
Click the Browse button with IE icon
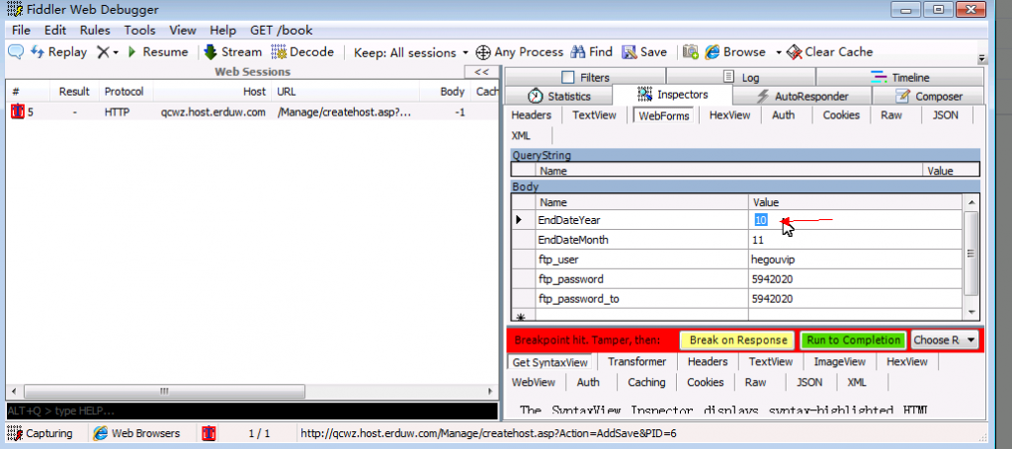pos(735,52)
